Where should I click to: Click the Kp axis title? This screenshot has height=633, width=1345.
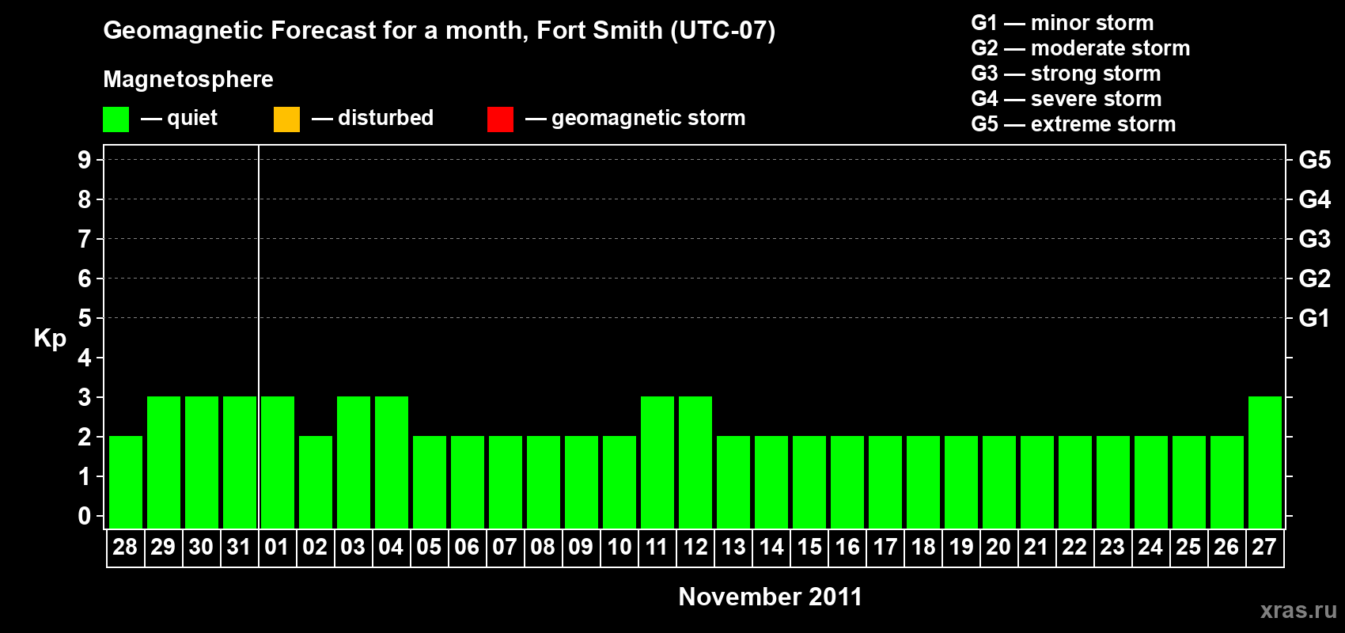coord(50,339)
